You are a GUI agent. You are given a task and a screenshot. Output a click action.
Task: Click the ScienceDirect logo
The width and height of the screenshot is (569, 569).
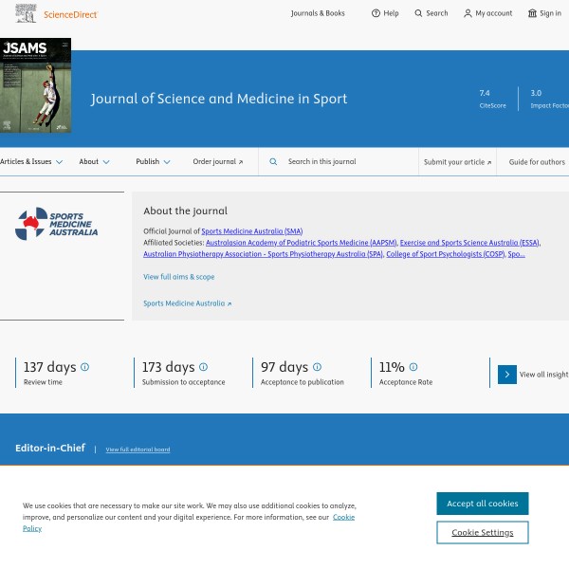[59, 13]
